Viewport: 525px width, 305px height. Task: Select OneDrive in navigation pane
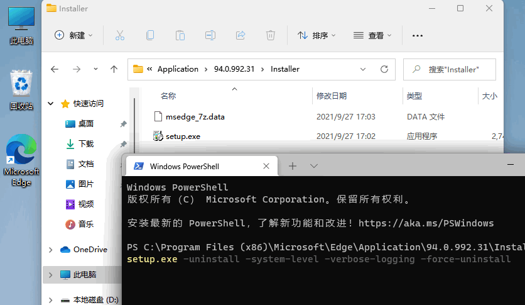[90, 250]
